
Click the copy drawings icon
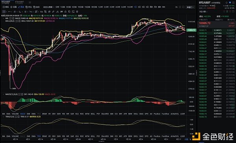coord(69,11)
